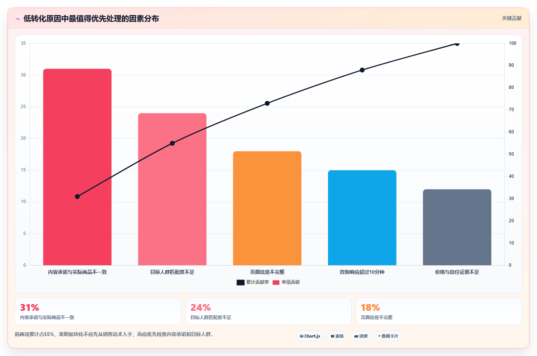537x356 pixels.
Task: Click the red 内容承诺与实际商品不一致 bar
Action: (x=78, y=167)
